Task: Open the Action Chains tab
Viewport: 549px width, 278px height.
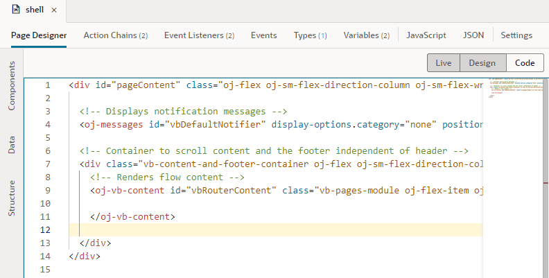Action: pyautogui.click(x=116, y=35)
